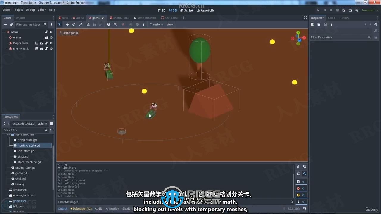The width and height of the screenshot is (381, 214).
Task: Open the Transform menu in viewport
Action: pyautogui.click(x=157, y=24)
